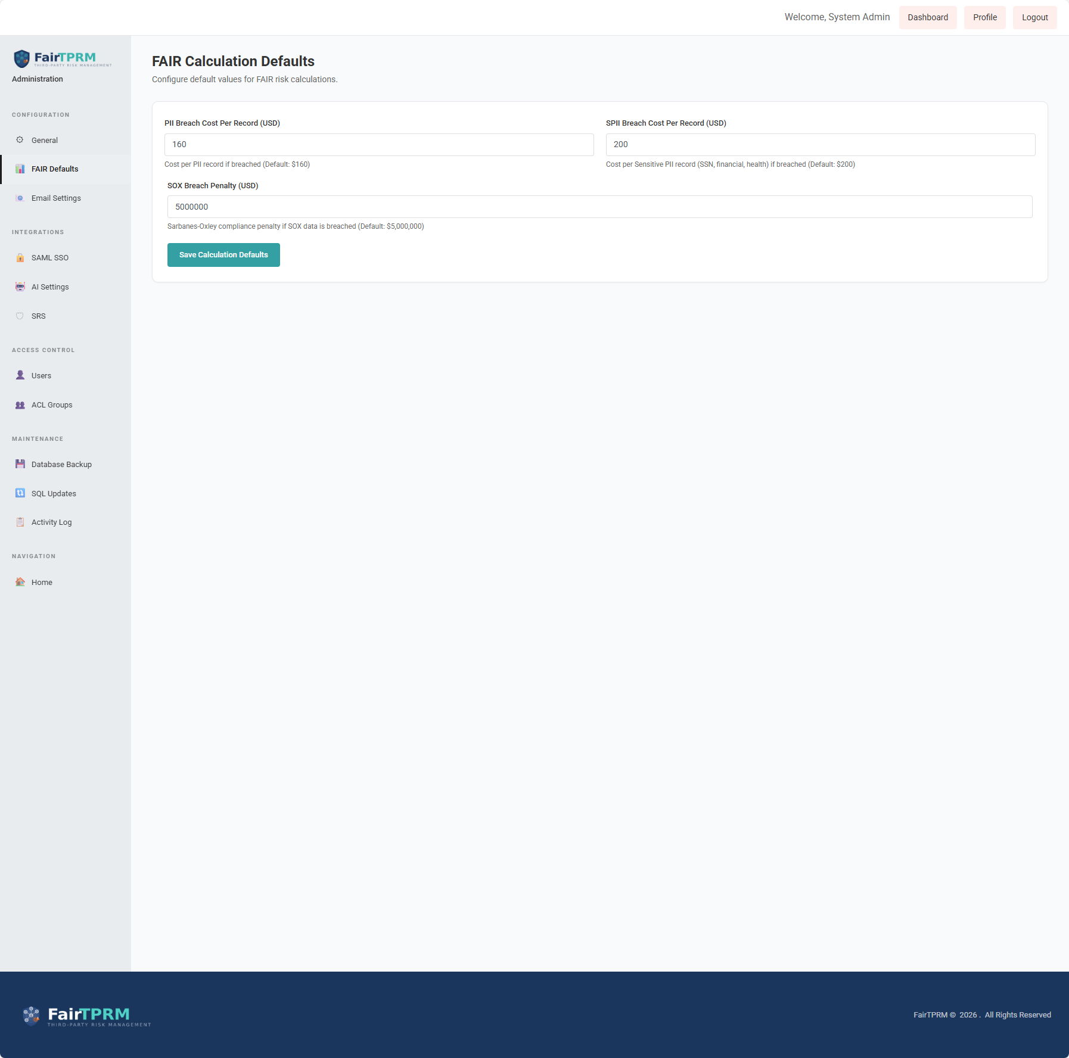Open Email Settings via its envelope icon
This screenshot has height=1058, width=1069.
20,198
